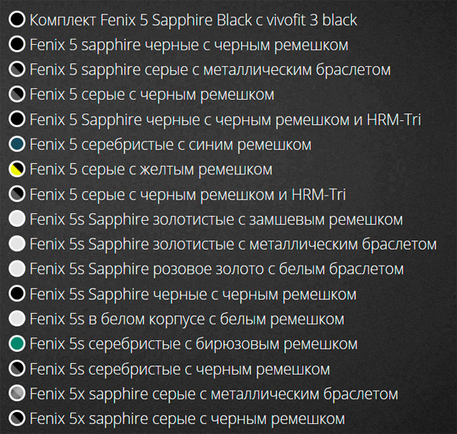Select Fenix 5 серые с черным ремешком option
This screenshot has width=457, height=434.
point(152,94)
